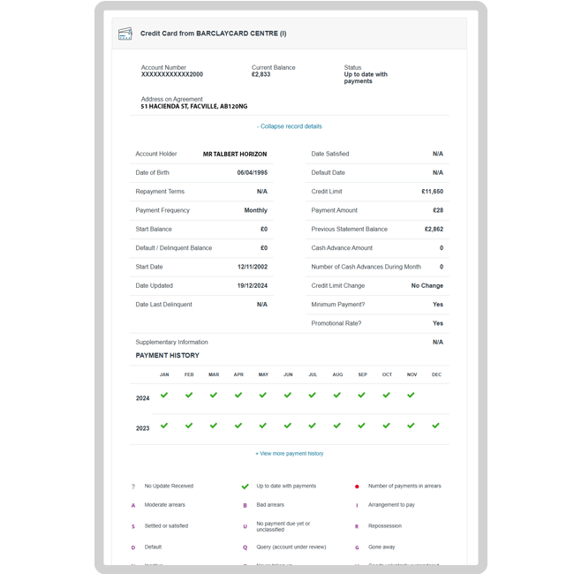Click the 'Credit Card from BARCLAYCARD CENTRE' title
The width and height of the screenshot is (574, 574).
coord(213,34)
